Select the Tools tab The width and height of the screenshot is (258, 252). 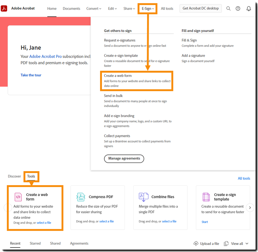31,176
